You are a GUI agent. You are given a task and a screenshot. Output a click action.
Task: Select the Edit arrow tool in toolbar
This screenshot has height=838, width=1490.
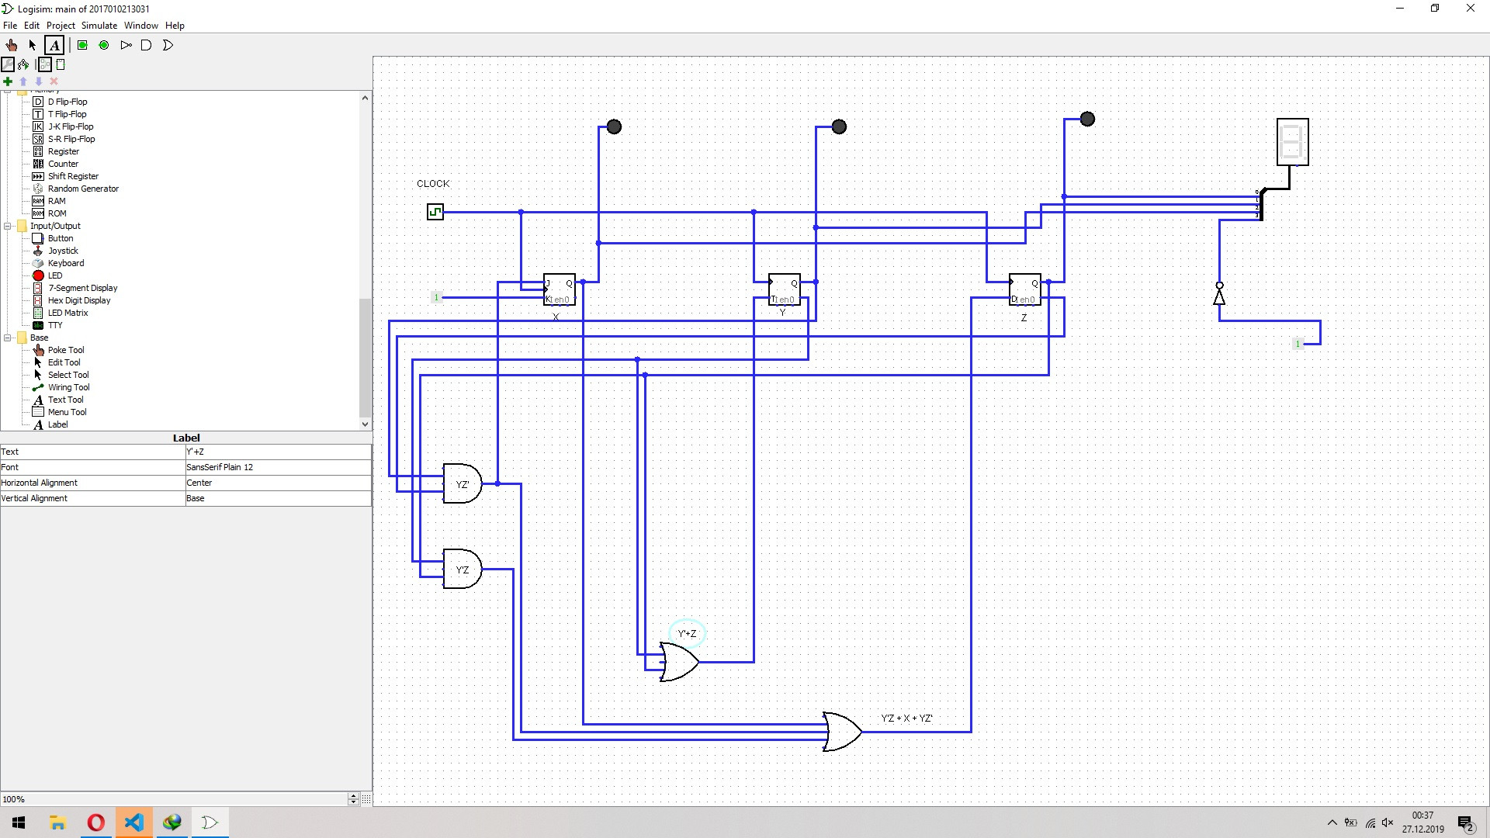pyautogui.click(x=33, y=45)
